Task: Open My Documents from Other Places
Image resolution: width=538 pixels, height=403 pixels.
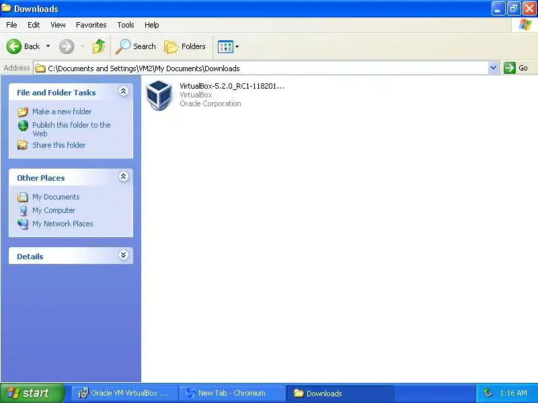Action: pyautogui.click(x=56, y=197)
